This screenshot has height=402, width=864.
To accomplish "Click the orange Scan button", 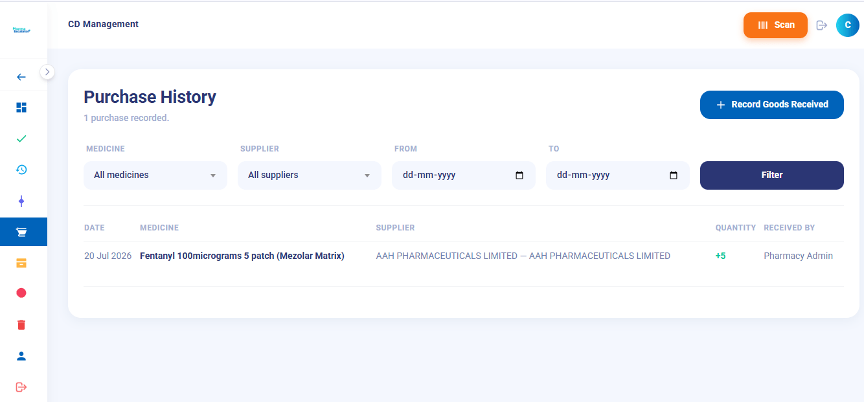I will (775, 25).
